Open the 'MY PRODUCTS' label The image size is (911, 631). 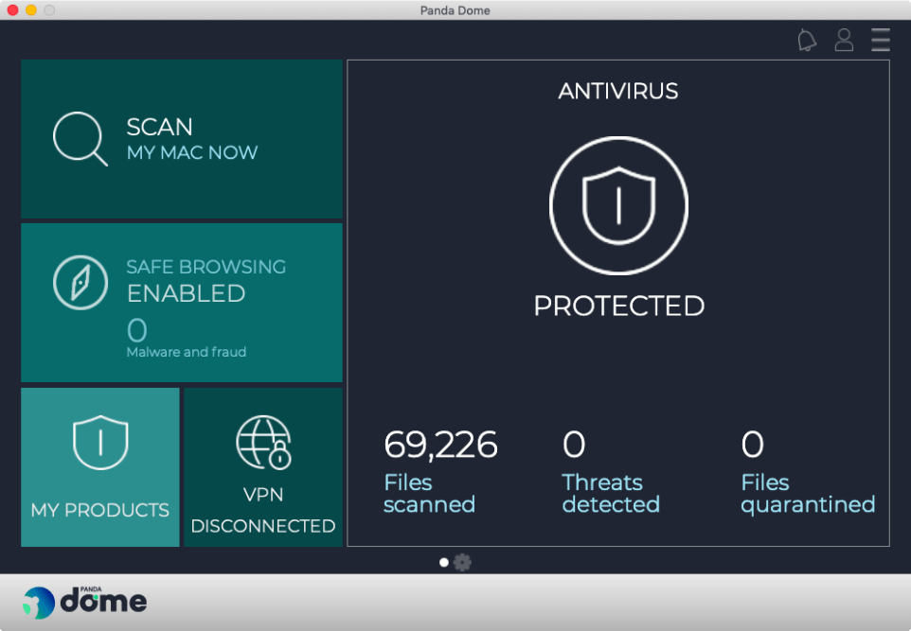click(x=100, y=510)
